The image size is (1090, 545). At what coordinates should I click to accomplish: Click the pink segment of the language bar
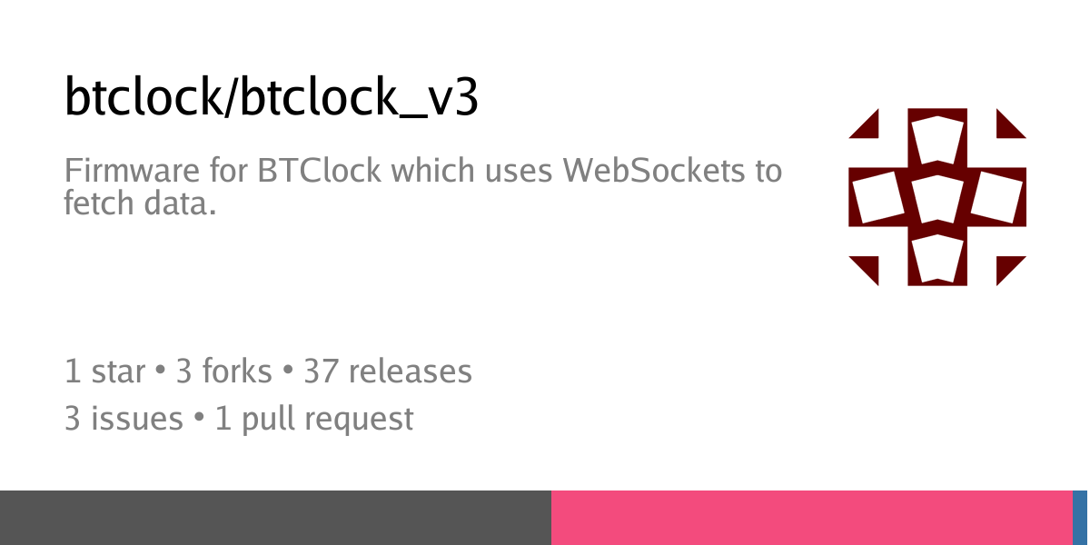811,518
